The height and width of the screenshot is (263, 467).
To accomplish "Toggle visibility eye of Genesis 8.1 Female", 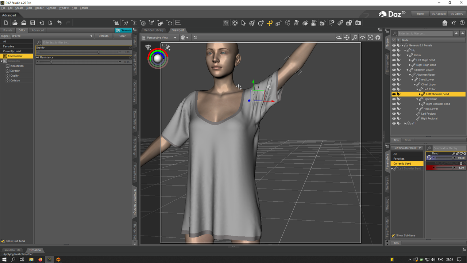I will (394, 45).
